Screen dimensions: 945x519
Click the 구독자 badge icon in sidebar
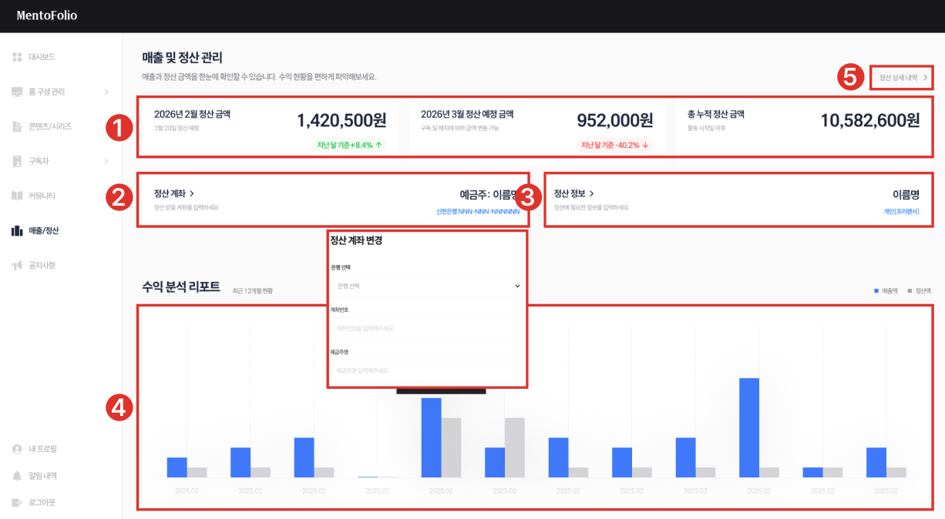coord(17,161)
